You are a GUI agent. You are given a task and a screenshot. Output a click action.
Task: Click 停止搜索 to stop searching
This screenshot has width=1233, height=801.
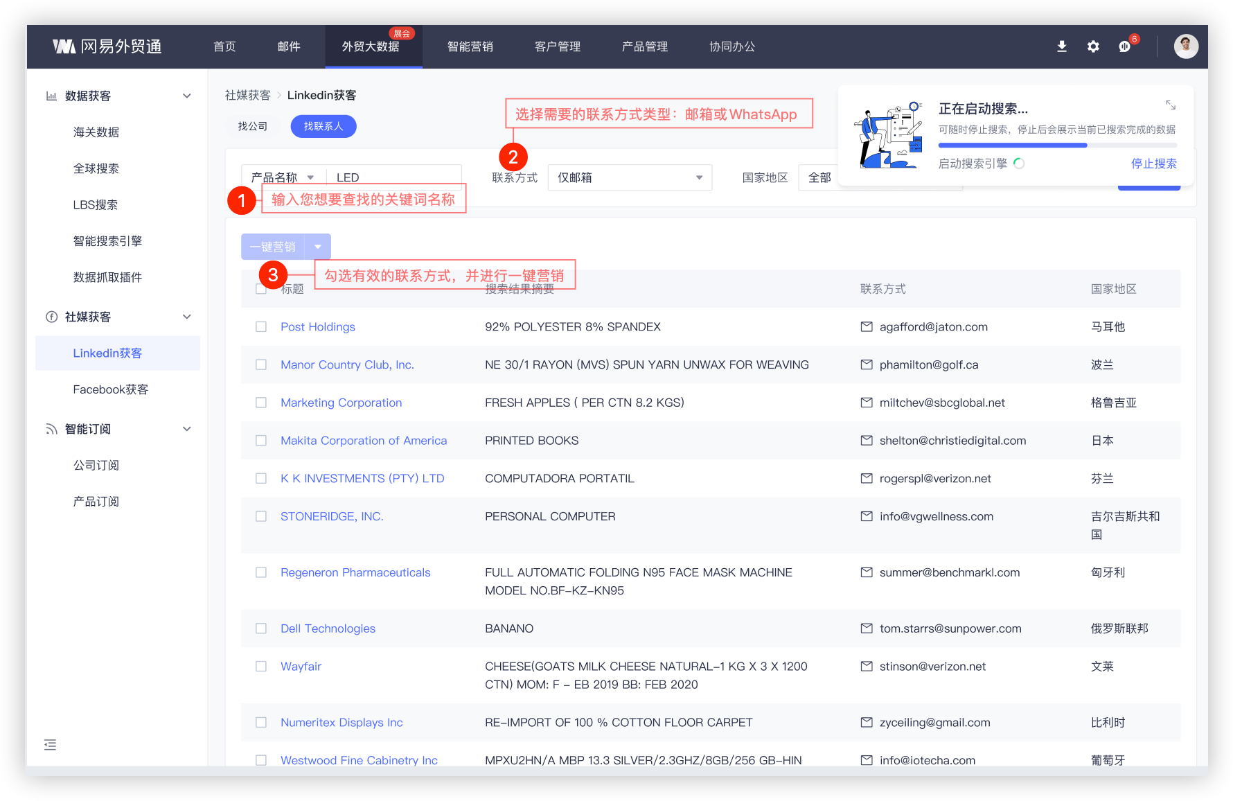click(1154, 164)
